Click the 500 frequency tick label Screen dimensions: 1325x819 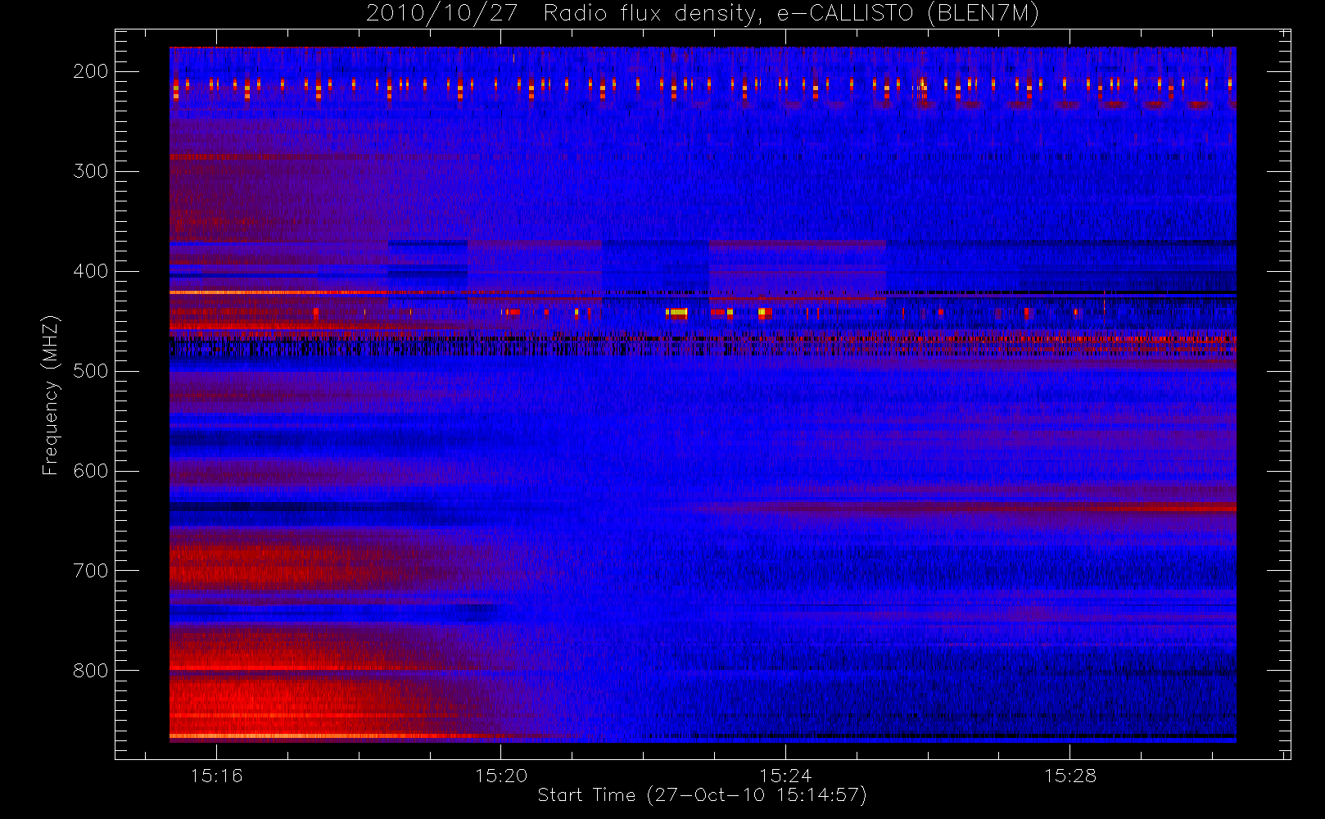[x=90, y=371]
